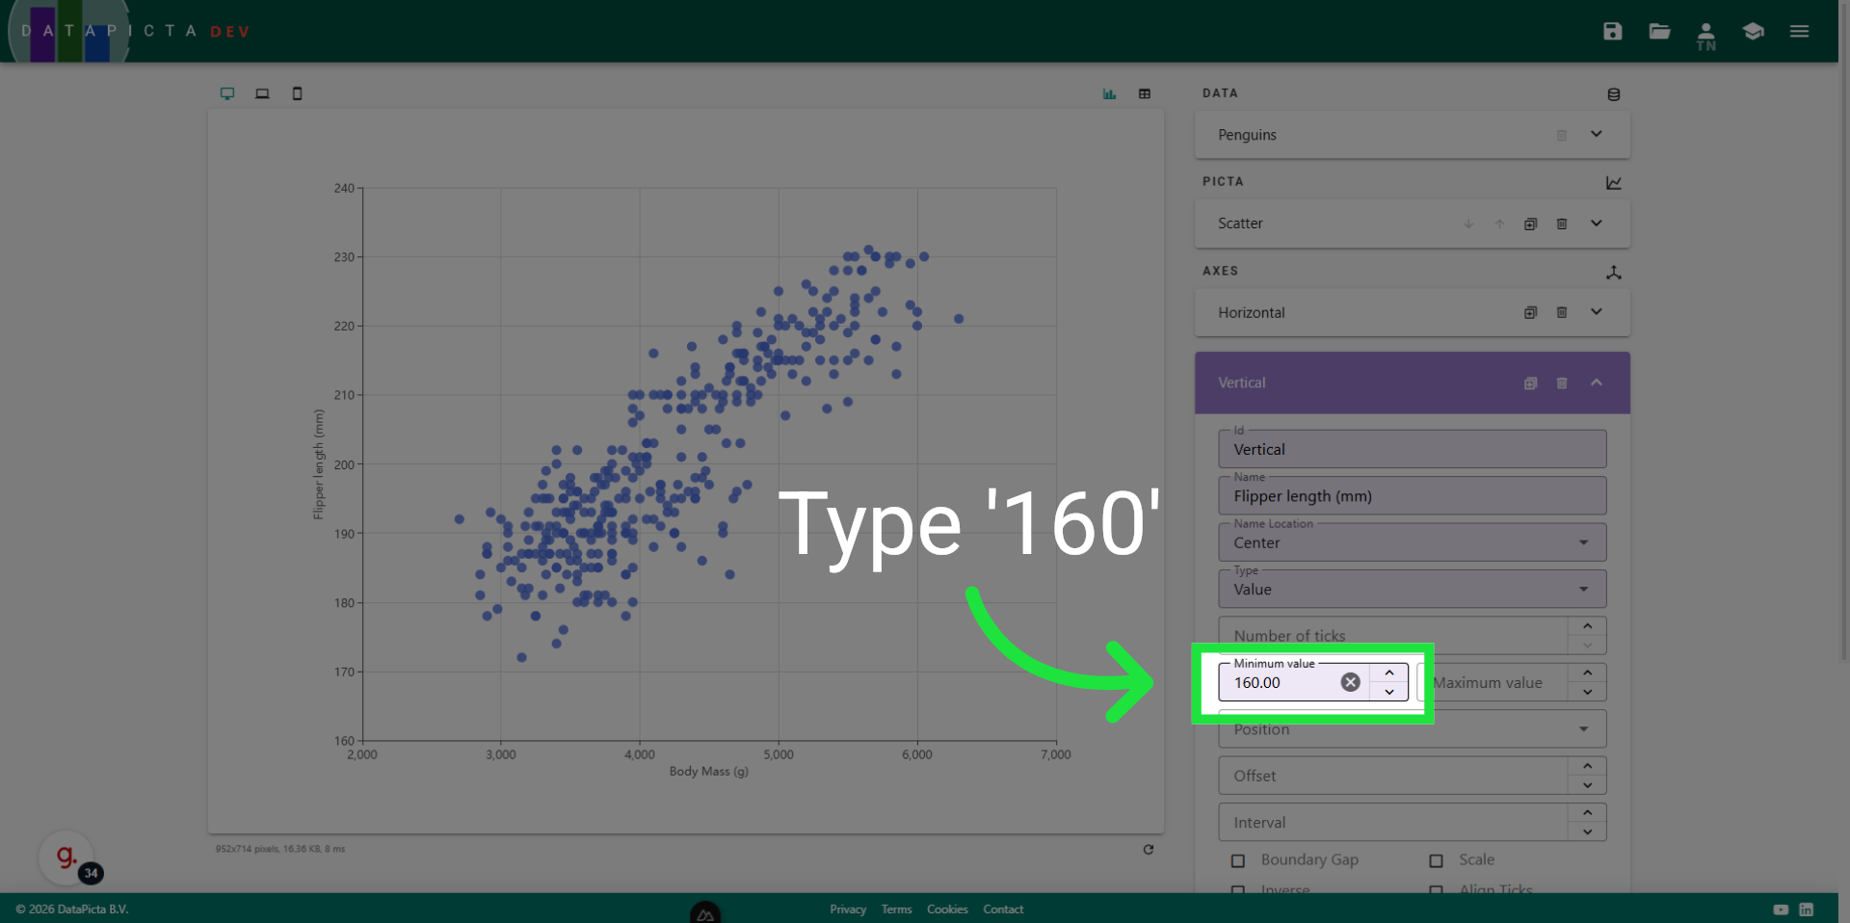The width and height of the screenshot is (1850, 923).
Task: Switch to laptop preview icon
Action: coord(262,93)
